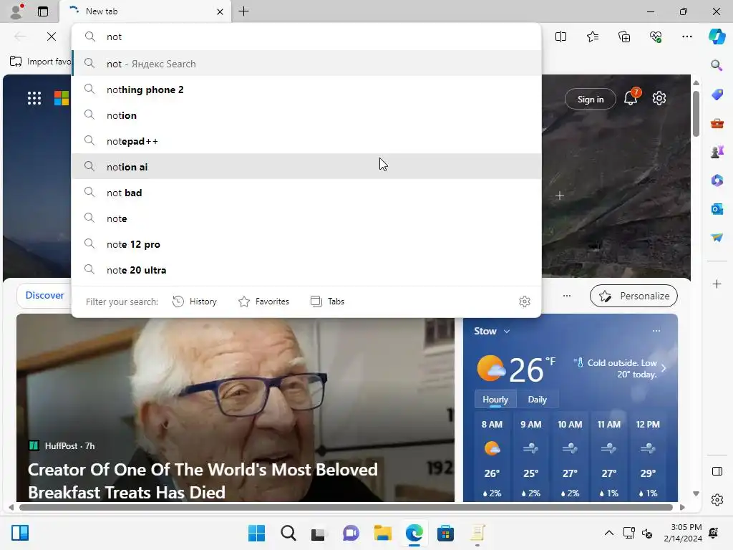Select suggestion 'note 20 ultra'
733x550 pixels.
306,270
